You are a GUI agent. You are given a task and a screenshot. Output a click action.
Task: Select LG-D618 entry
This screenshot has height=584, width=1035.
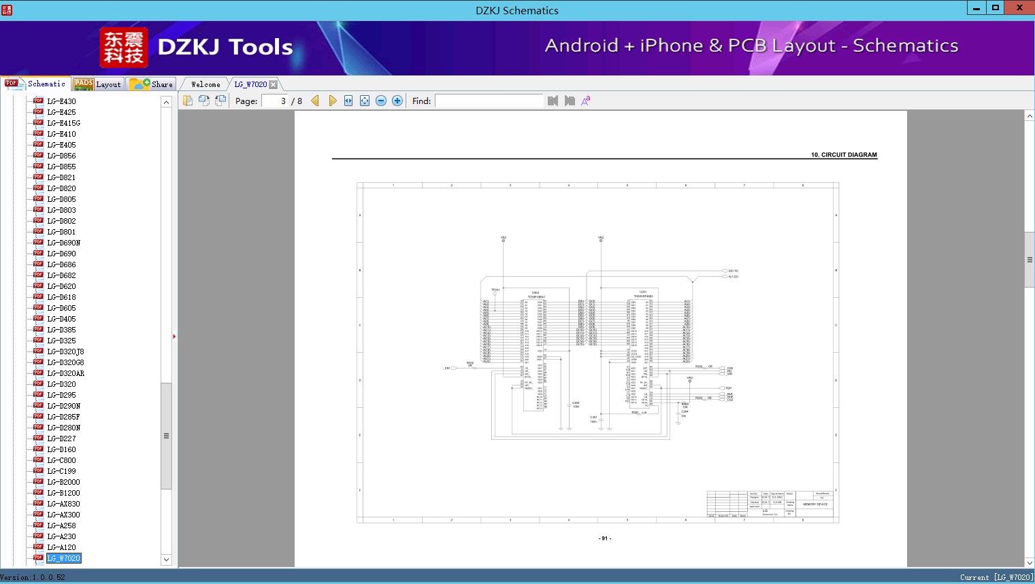click(x=61, y=297)
